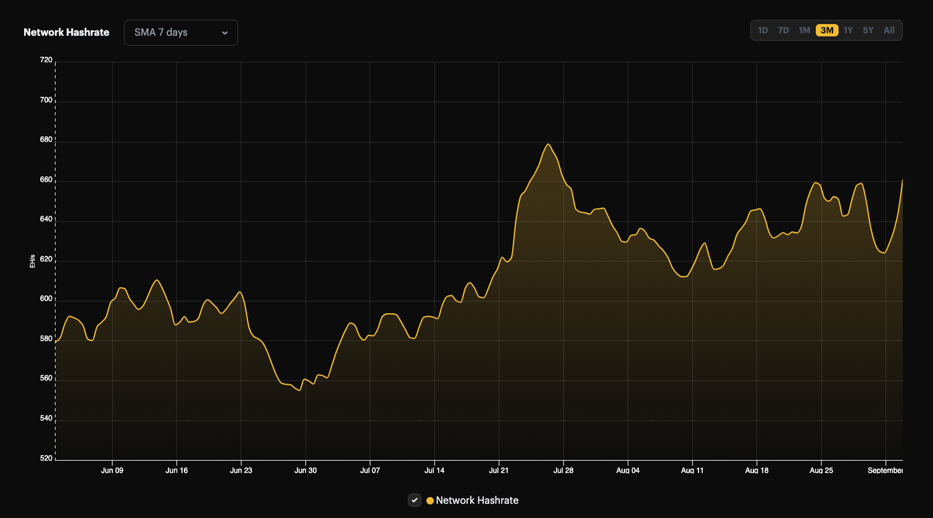933x518 pixels.
Task: Click the Network Hashrate legend label
Action: click(x=478, y=500)
